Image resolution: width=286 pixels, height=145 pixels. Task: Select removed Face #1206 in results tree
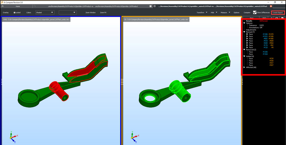(251, 52)
